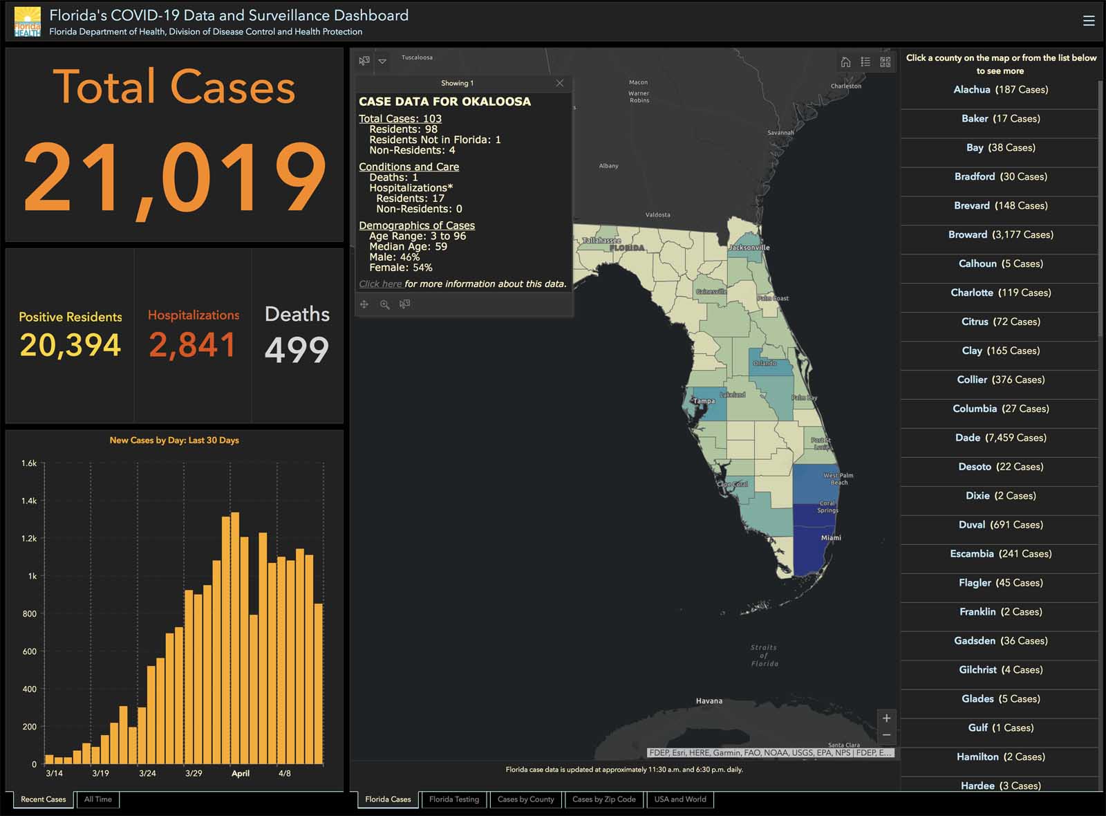The width and height of the screenshot is (1106, 816).
Task: Click the Deaths 499 indicator
Action: coord(297,335)
